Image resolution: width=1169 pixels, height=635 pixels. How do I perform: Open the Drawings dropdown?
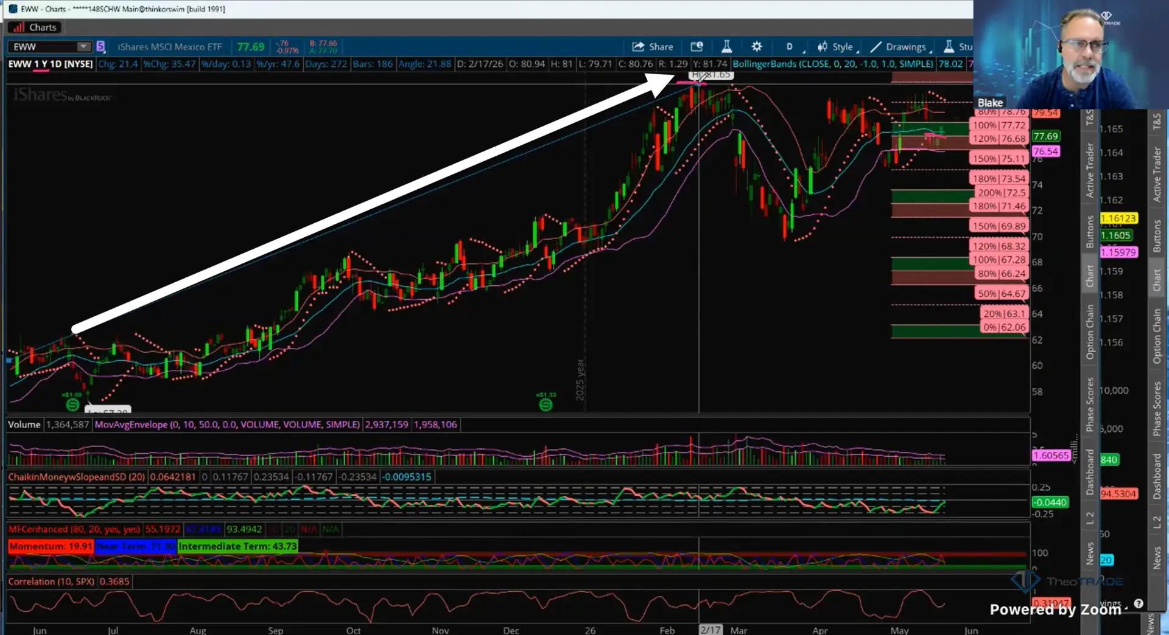tap(900, 47)
